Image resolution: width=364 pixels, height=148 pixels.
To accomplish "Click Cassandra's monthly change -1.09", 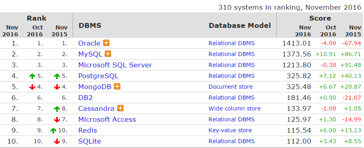I will [328, 108].
